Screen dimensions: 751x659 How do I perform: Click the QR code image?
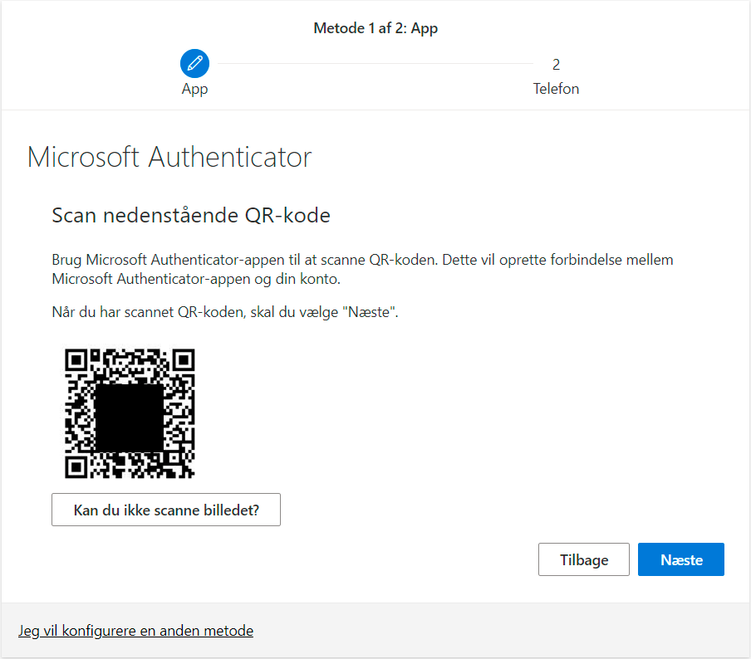[x=130, y=413]
